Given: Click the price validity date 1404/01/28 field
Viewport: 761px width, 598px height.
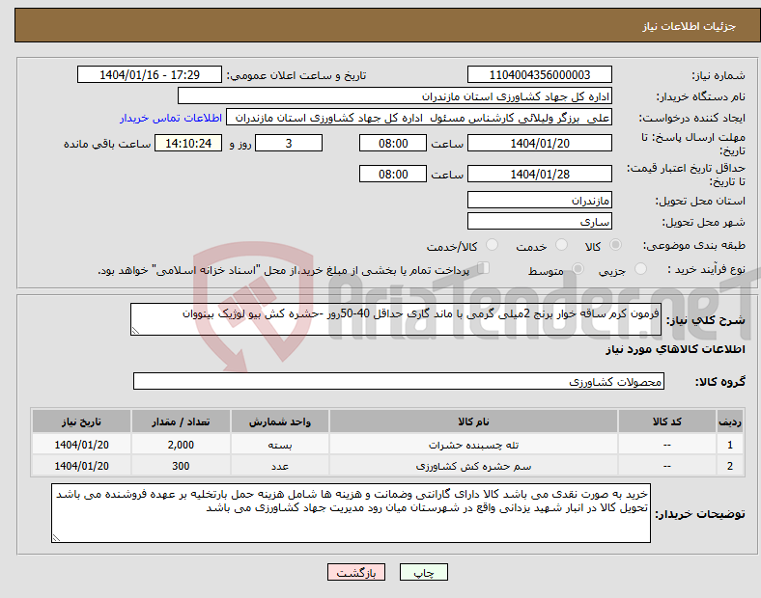Looking at the screenshot, I should [539, 174].
